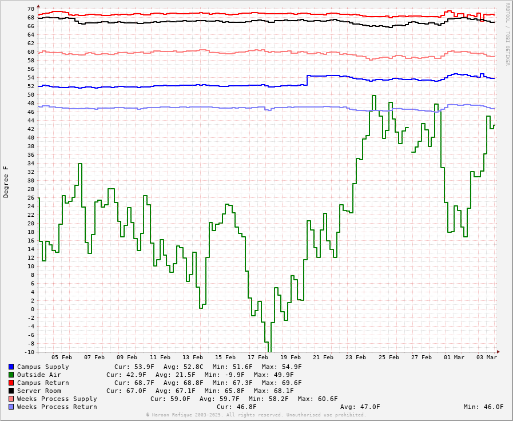Click the red Campus Return legend swatch

point(11,383)
